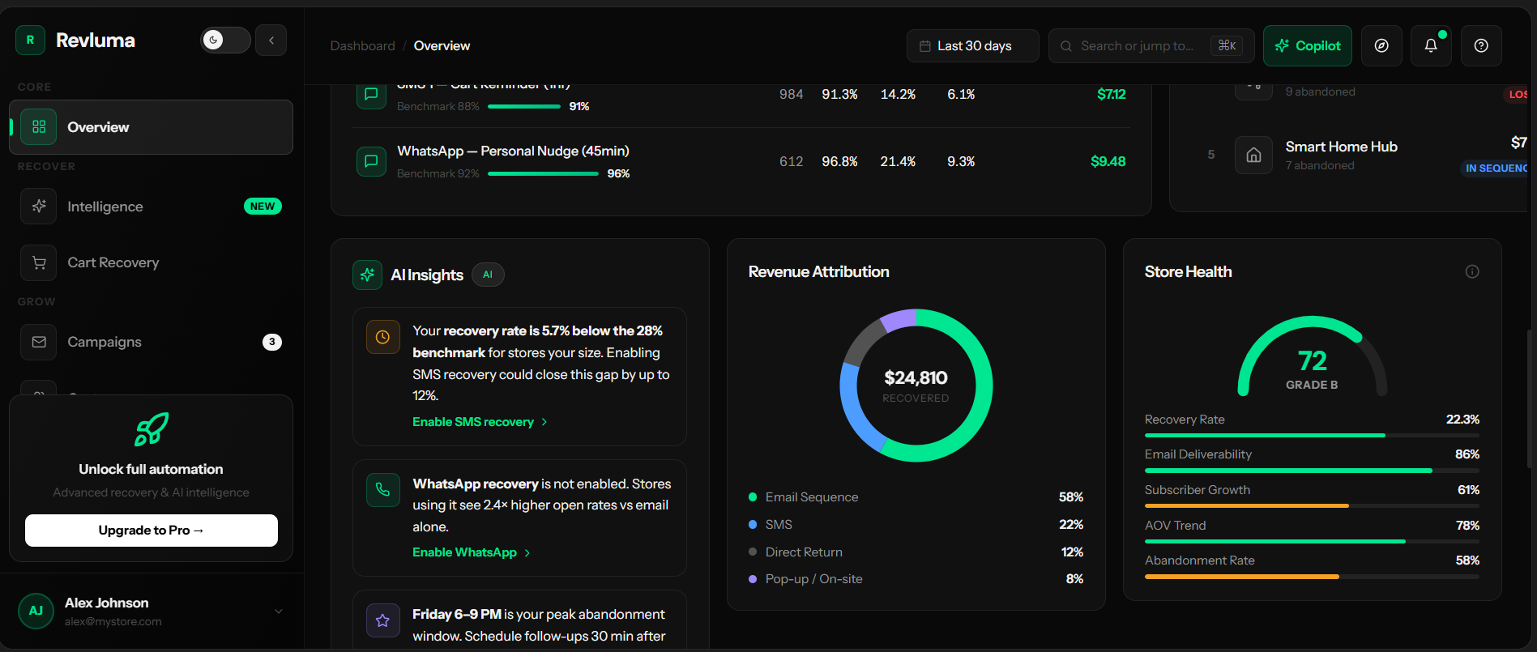Click the star icon on peak abandonment insight
This screenshot has width=1537, height=652.
click(382, 620)
